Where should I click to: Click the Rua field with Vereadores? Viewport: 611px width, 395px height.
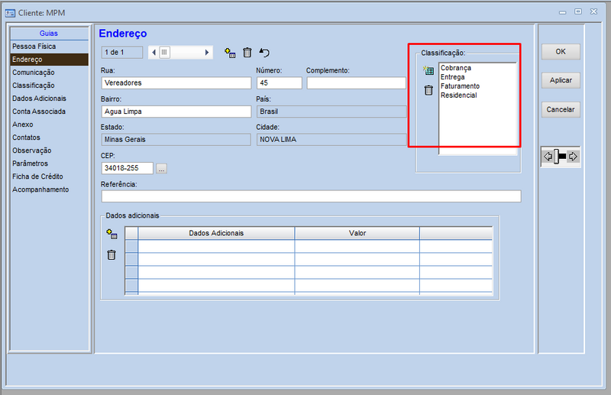click(176, 83)
